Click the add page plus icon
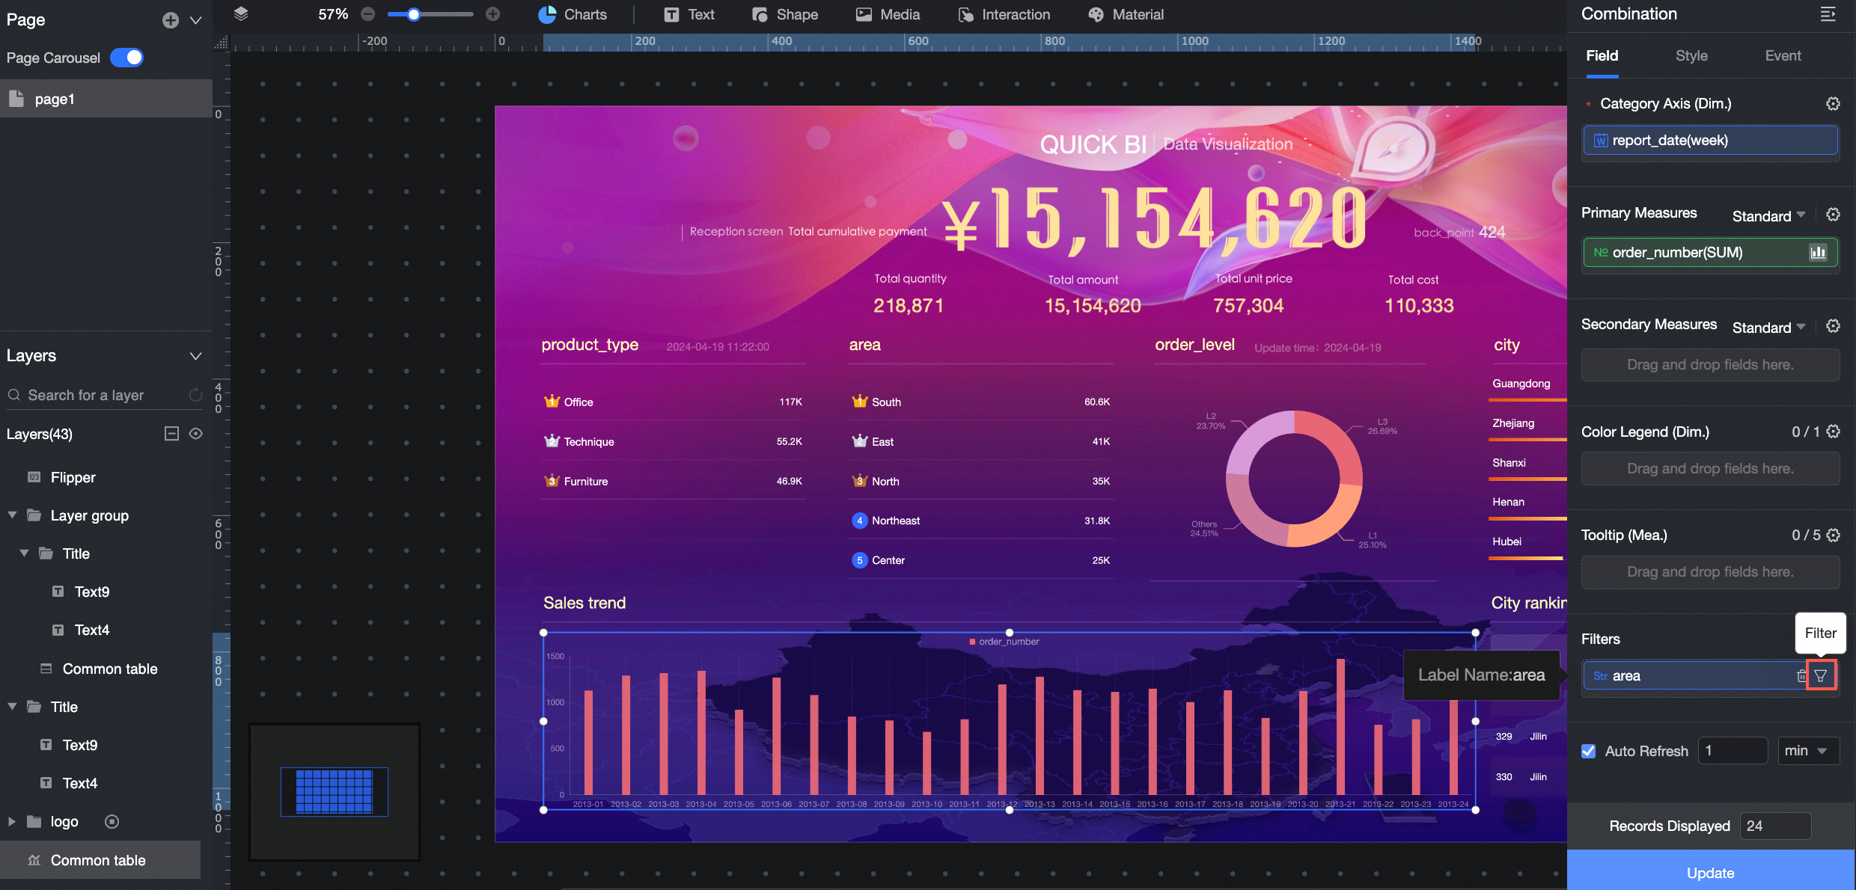Image resolution: width=1856 pixels, height=890 pixels. tap(171, 20)
